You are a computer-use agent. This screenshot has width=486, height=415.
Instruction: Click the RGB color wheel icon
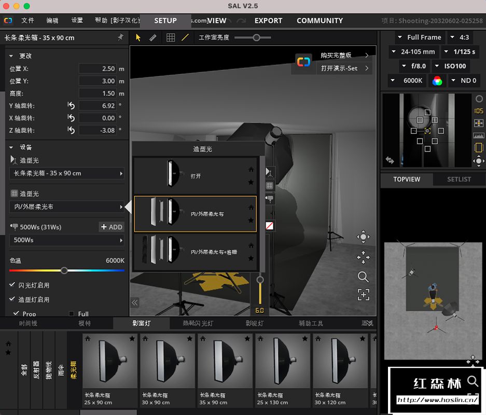tap(437, 80)
